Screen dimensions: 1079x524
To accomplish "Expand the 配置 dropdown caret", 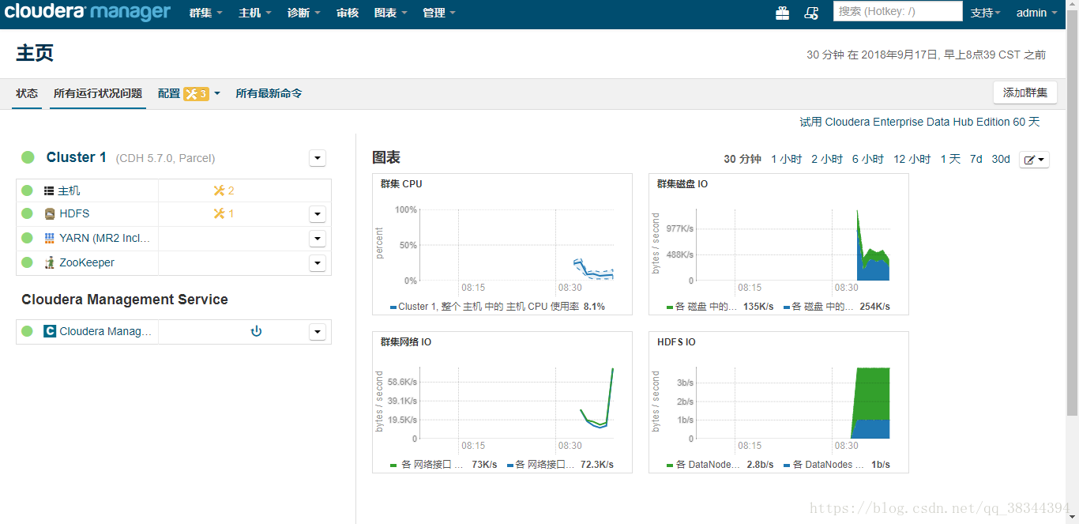I will (x=217, y=93).
